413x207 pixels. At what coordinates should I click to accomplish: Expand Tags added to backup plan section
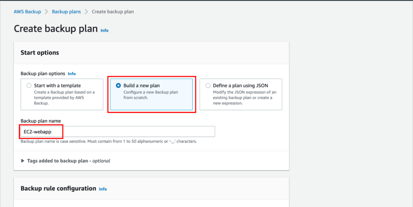click(x=65, y=161)
